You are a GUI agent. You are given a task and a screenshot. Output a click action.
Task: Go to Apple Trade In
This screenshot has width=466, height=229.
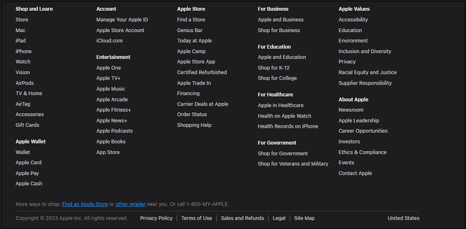point(194,83)
